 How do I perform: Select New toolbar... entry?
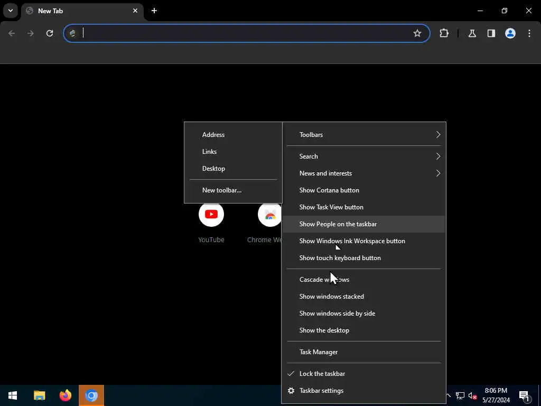click(x=233, y=190)
